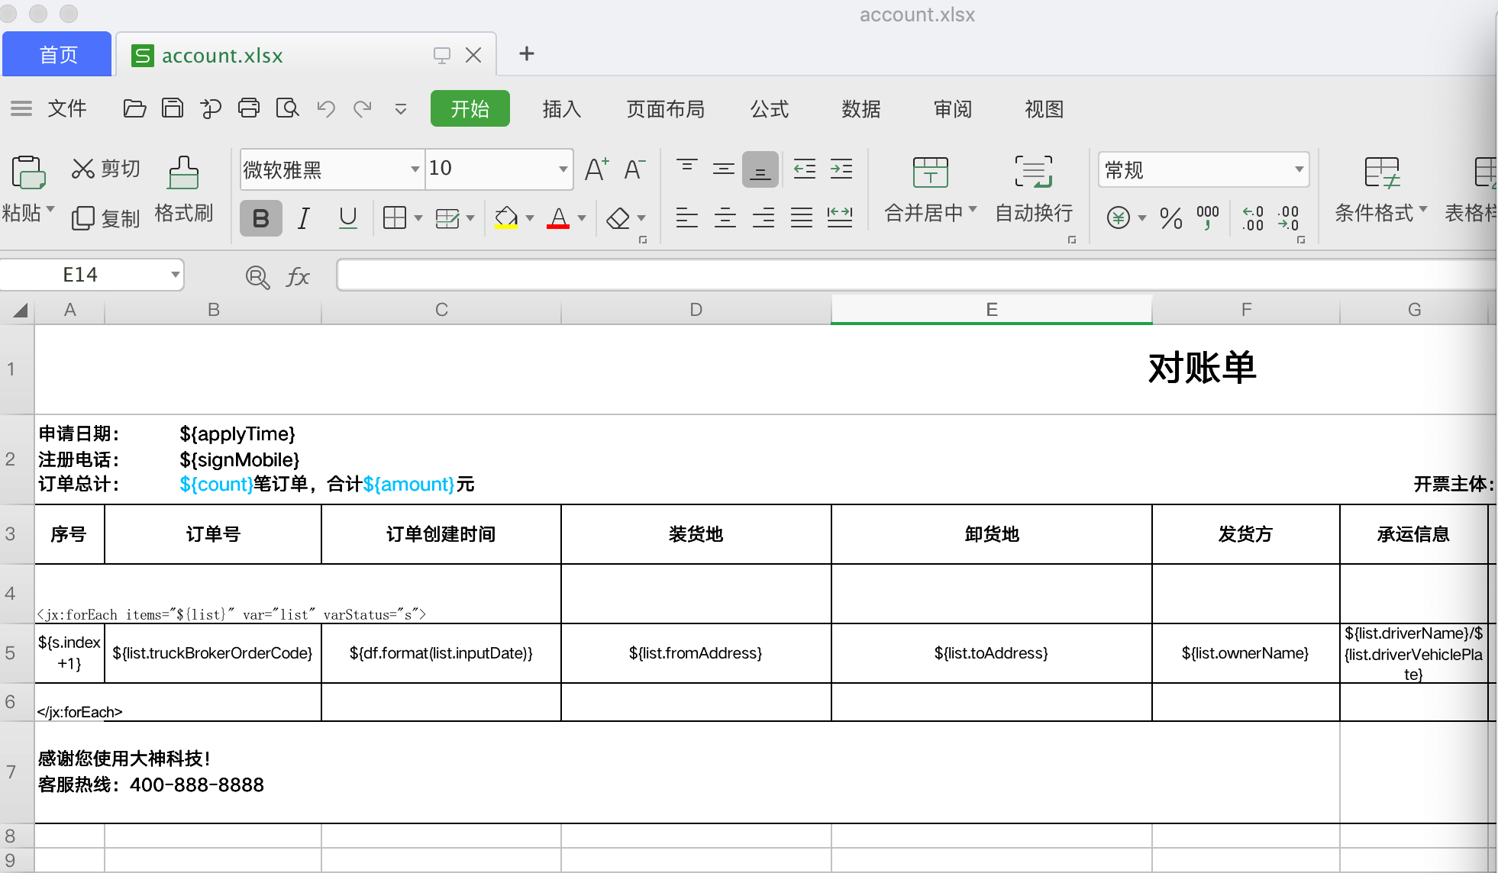The image size is (1498, 873).
Task: Expand the font size dropdown
Action: click(563, 169)
